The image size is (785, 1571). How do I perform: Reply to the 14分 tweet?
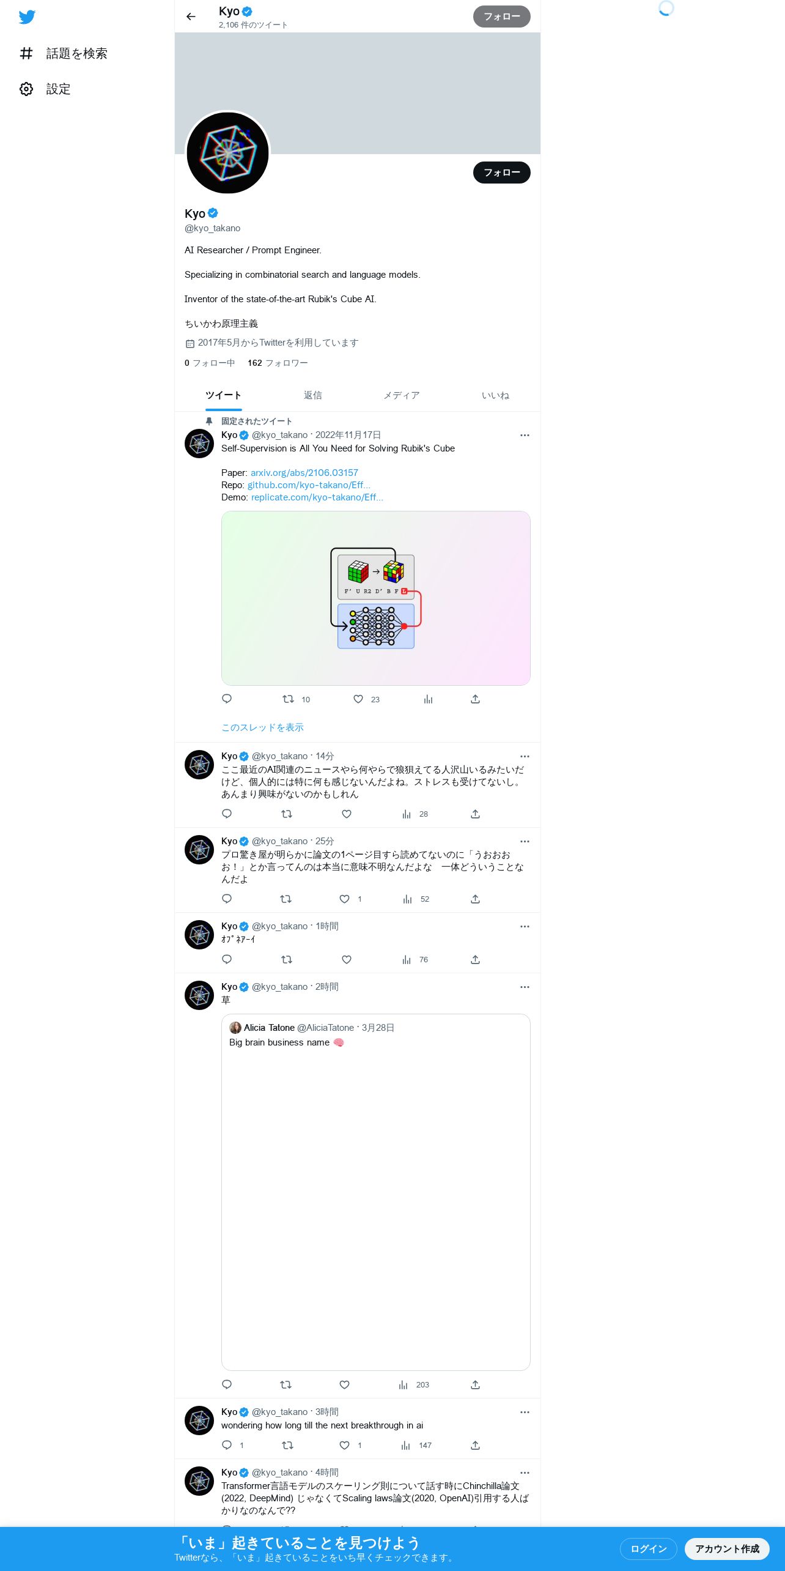[x=227, y=814]
